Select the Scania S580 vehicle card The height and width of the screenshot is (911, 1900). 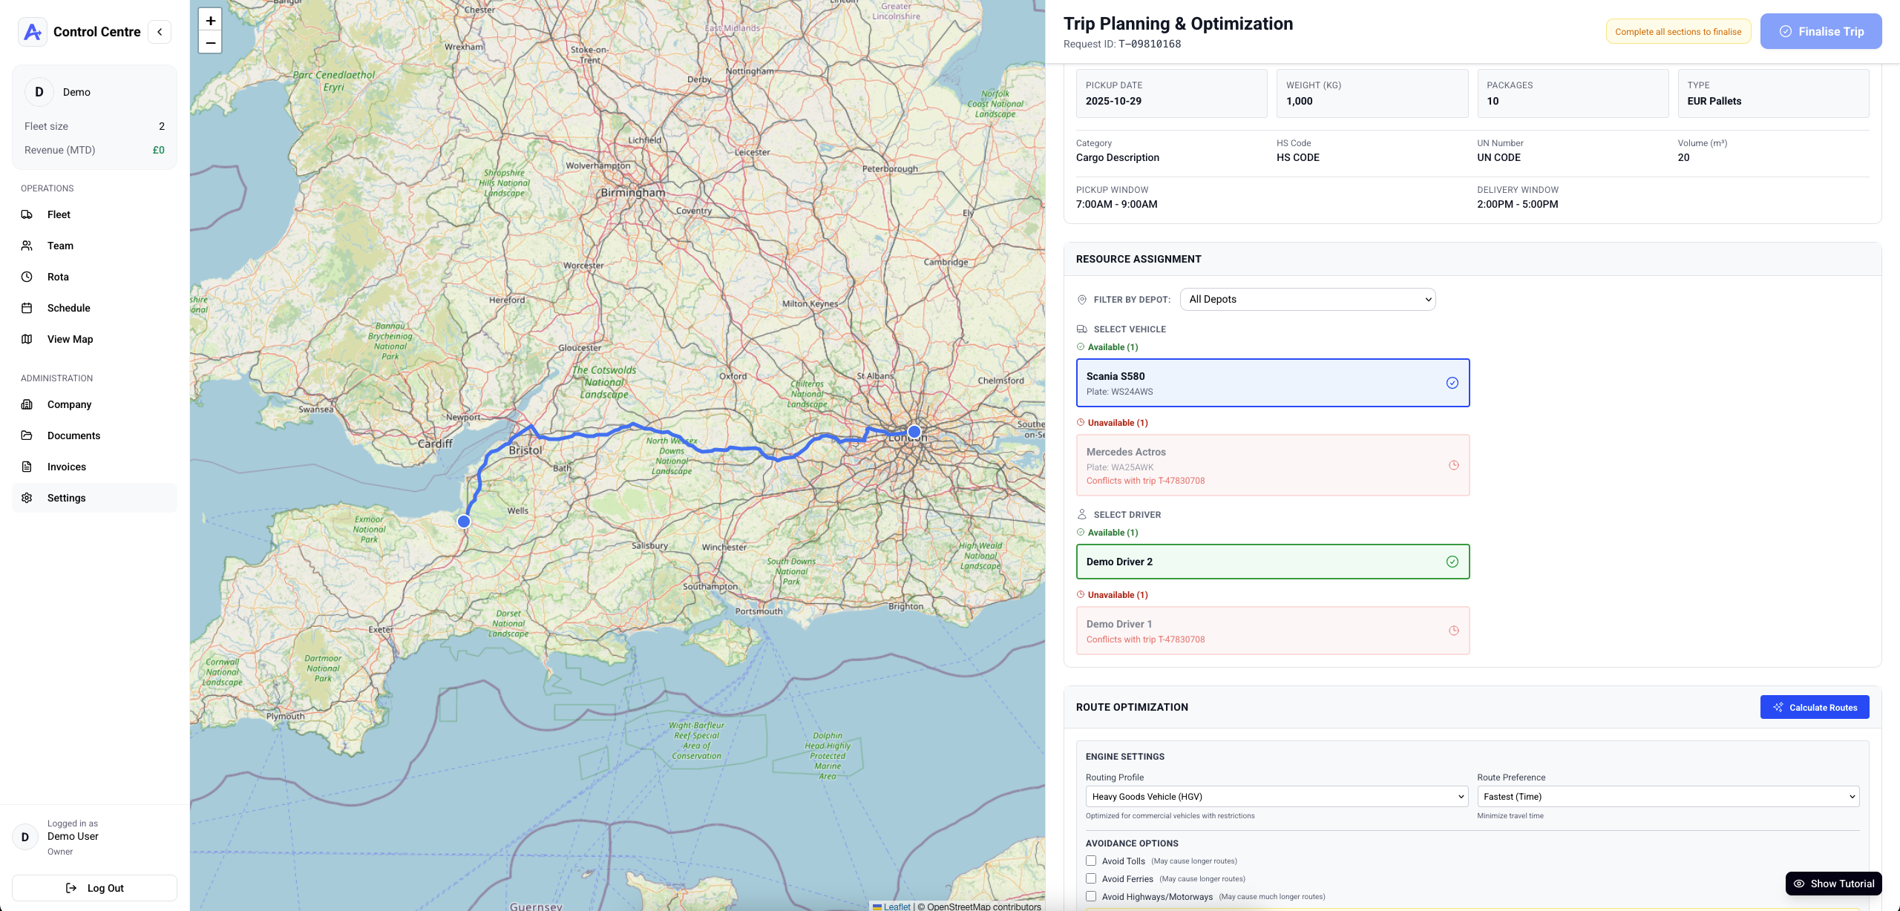(x=1272, y=383)
